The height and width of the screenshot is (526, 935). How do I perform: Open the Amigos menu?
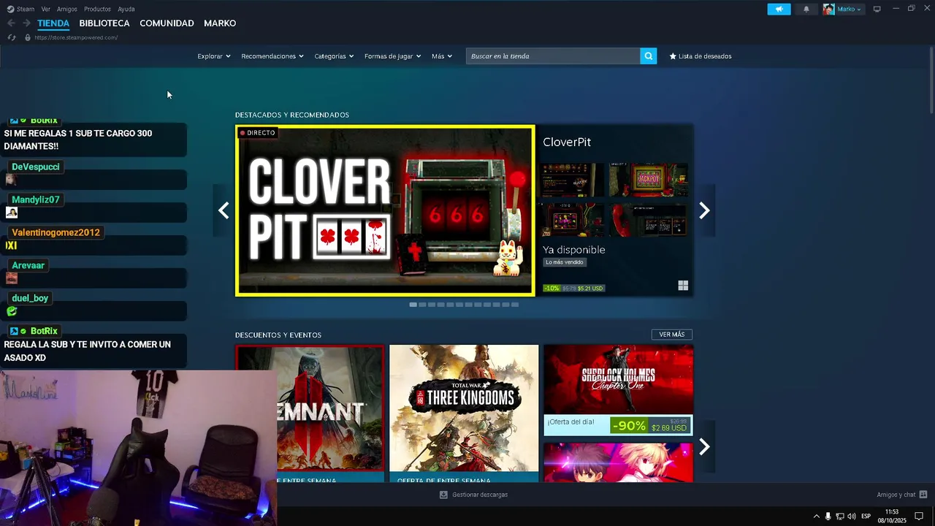(67, 9)
